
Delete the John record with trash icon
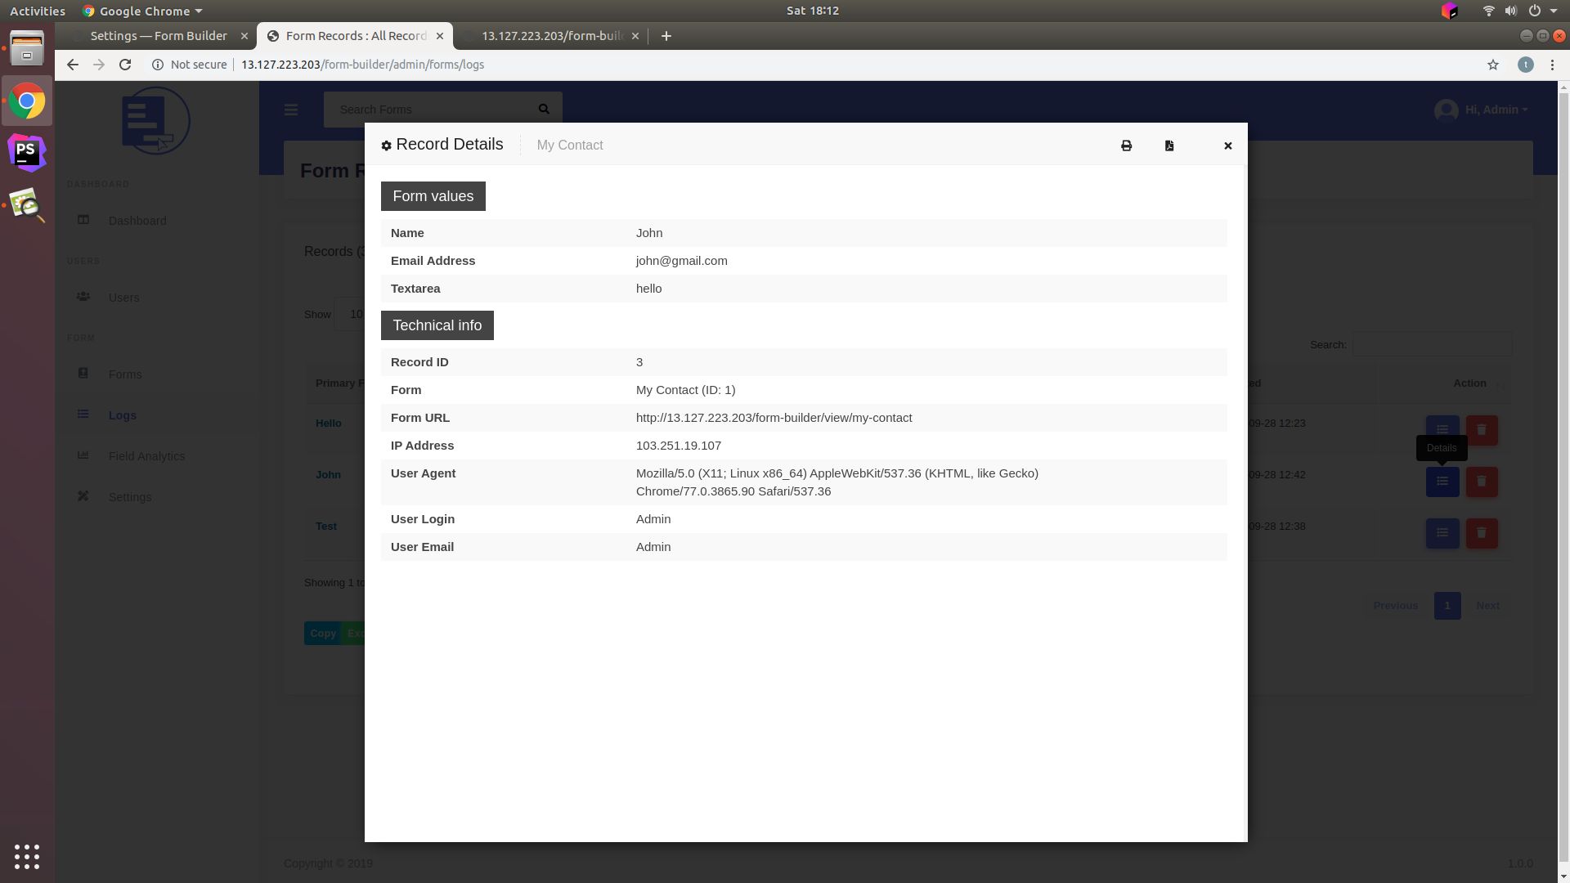click(x=1481, y=482)
